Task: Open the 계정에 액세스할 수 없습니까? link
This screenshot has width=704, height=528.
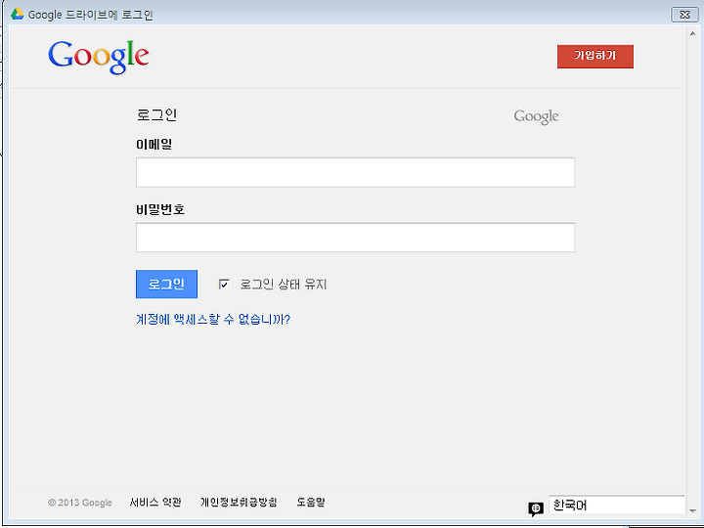Action: [213, 319]
